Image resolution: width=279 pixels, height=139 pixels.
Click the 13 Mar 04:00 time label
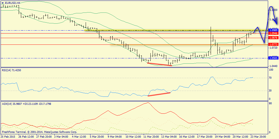pos(169,137)
